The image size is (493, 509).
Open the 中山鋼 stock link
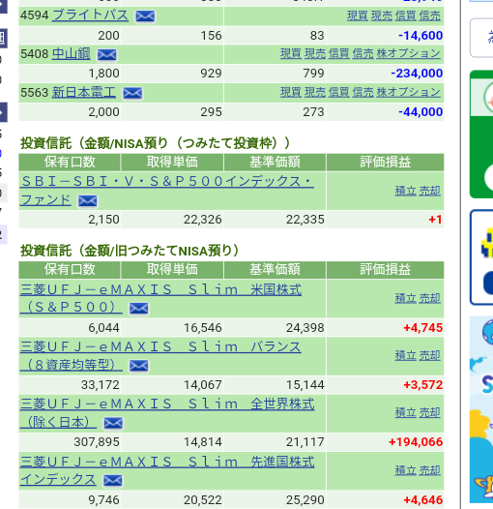click(71, 53)
